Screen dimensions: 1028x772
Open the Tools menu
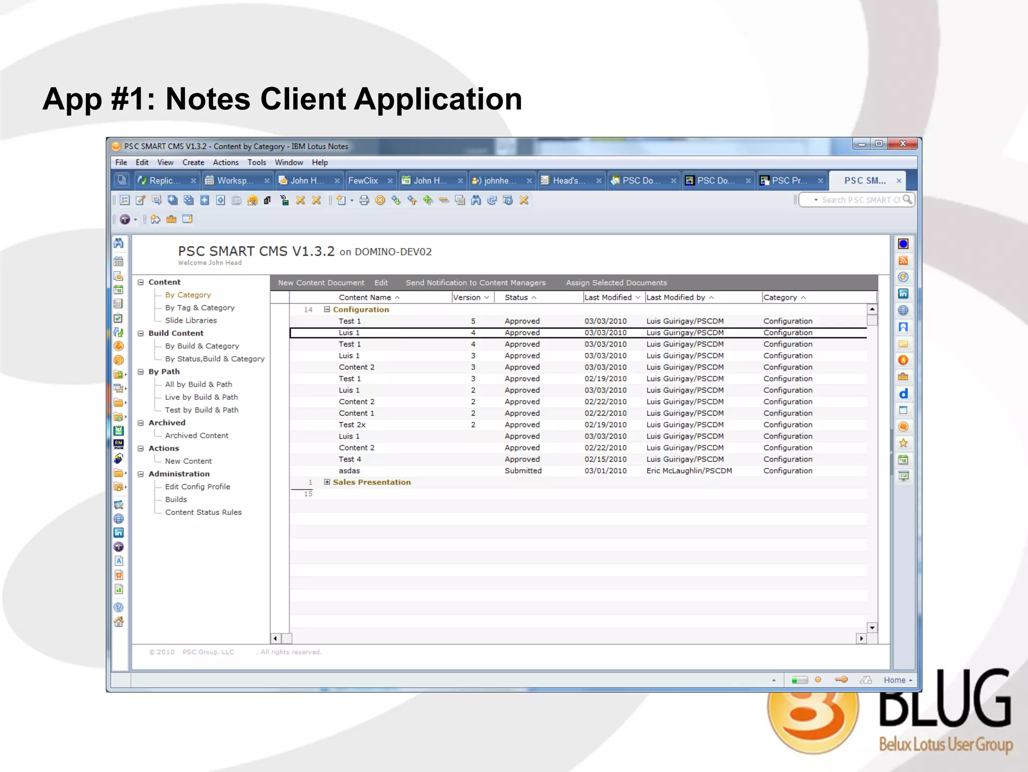click(x=256, y=162)
